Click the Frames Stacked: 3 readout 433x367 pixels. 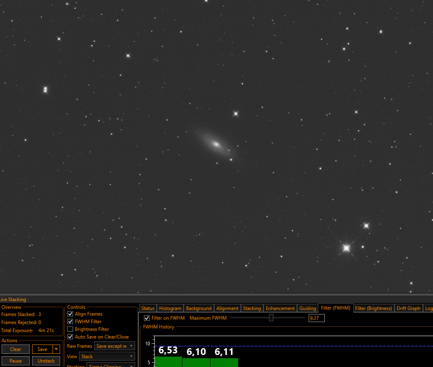pos(21,314)
